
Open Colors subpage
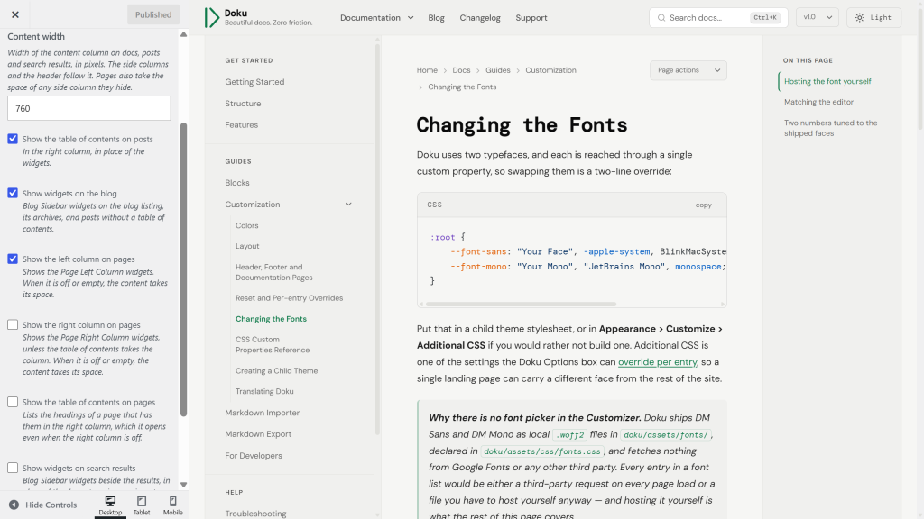tap(247, 225)
